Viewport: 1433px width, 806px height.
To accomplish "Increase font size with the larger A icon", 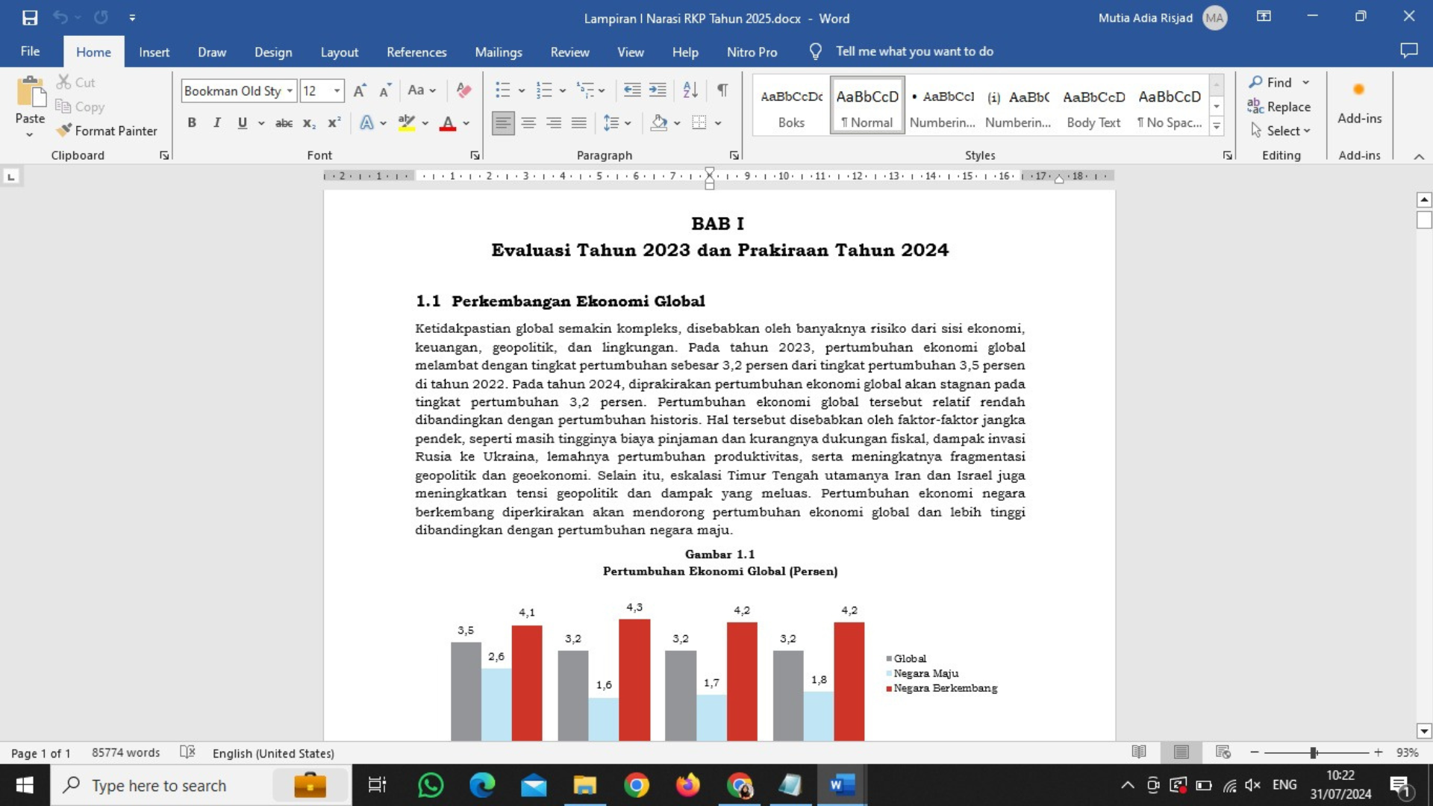I will coord(359,90).
